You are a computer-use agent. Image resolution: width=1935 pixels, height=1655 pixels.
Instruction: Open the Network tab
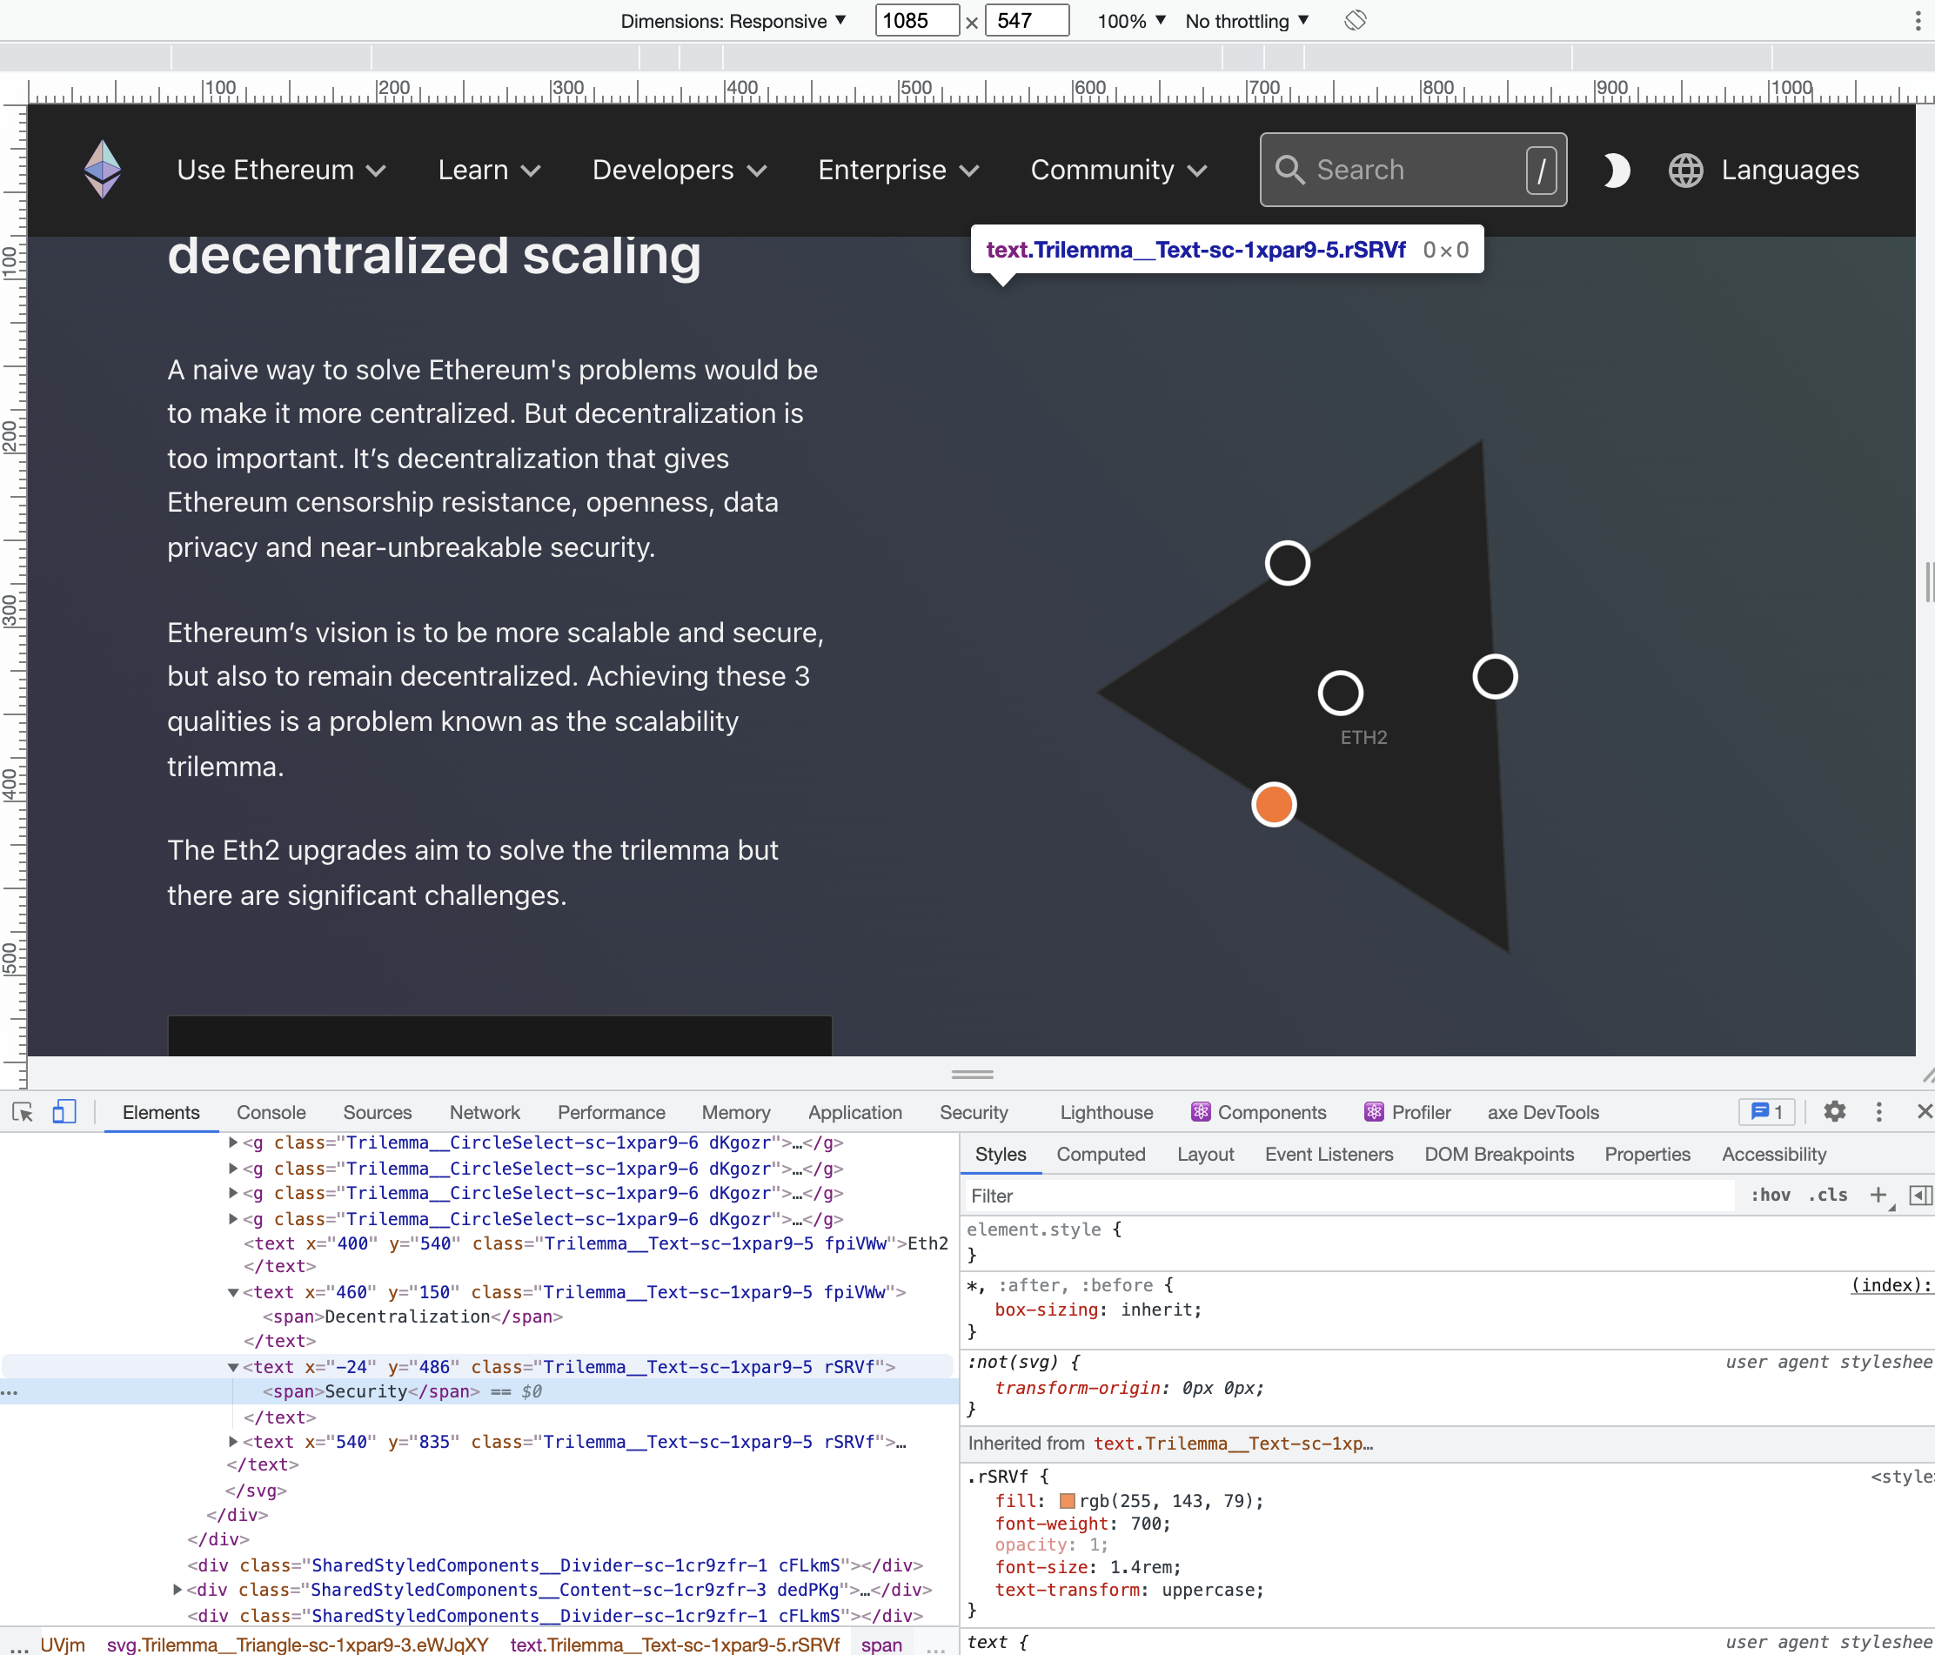point(485,1111)
